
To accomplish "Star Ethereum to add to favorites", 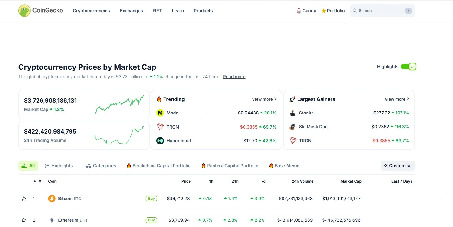I will [x=24, y=220].
